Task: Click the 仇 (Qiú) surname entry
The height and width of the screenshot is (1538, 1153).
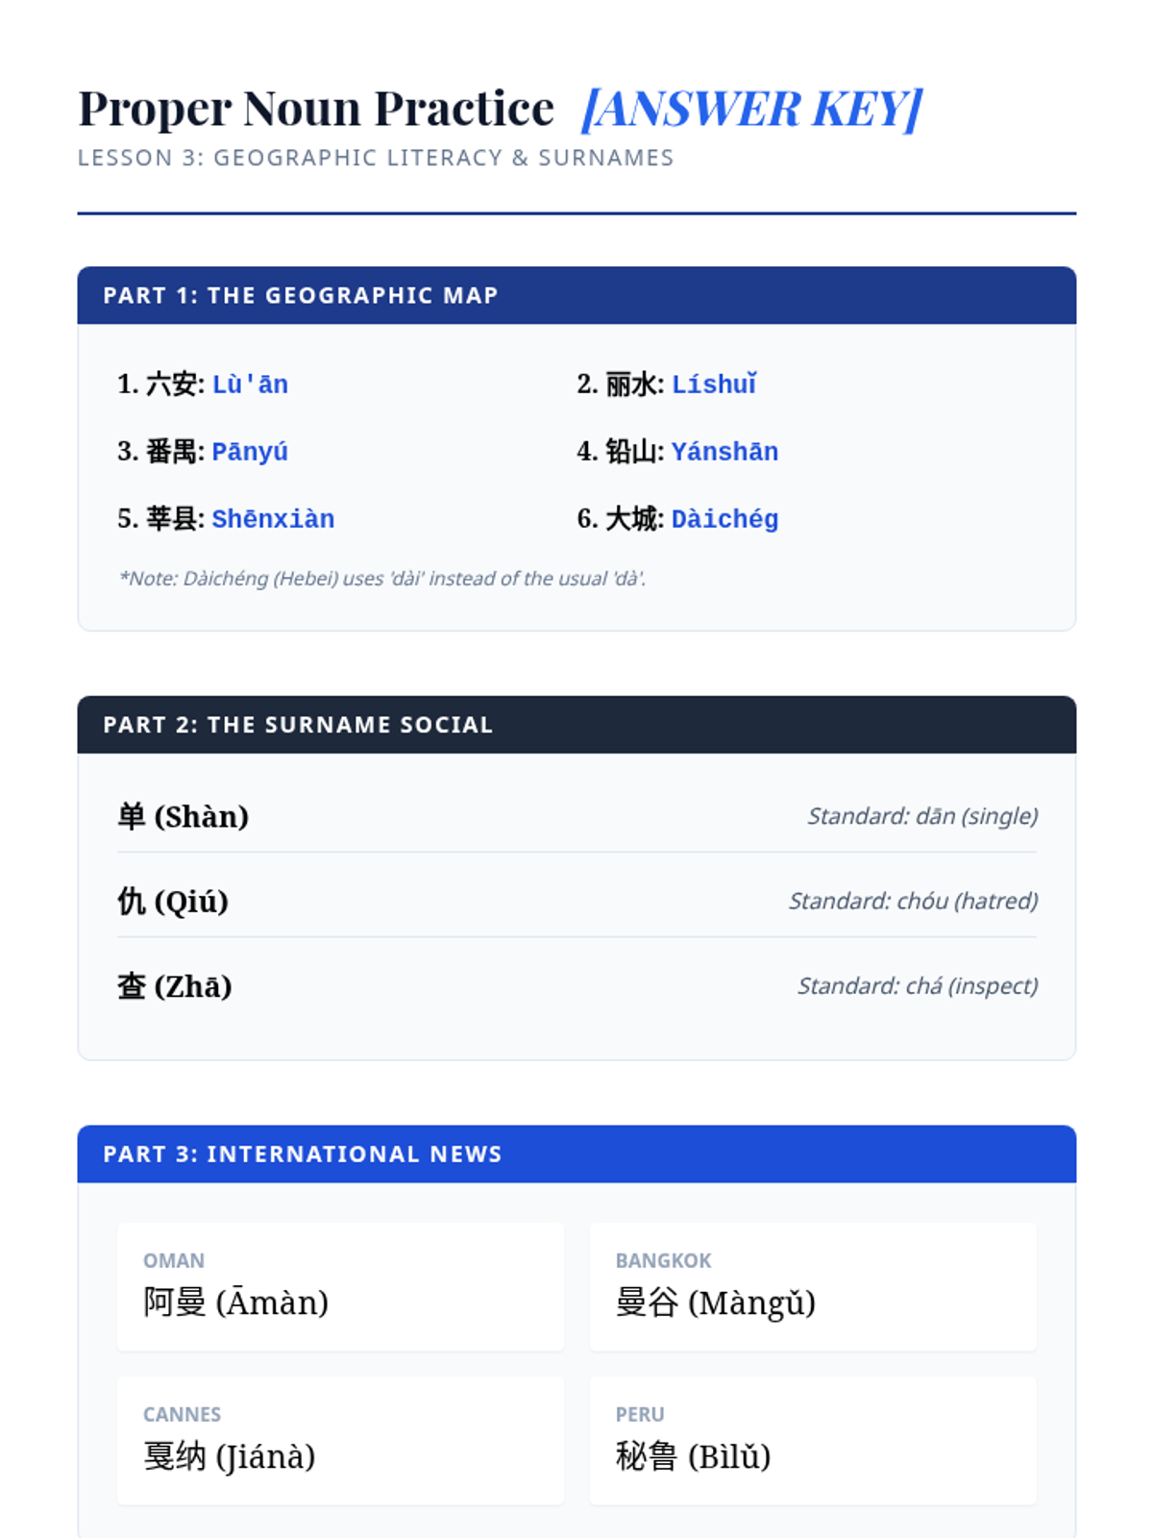Action: [173, 902]
